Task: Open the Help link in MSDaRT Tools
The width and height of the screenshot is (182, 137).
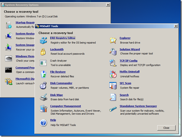Action: coord(53,120)
